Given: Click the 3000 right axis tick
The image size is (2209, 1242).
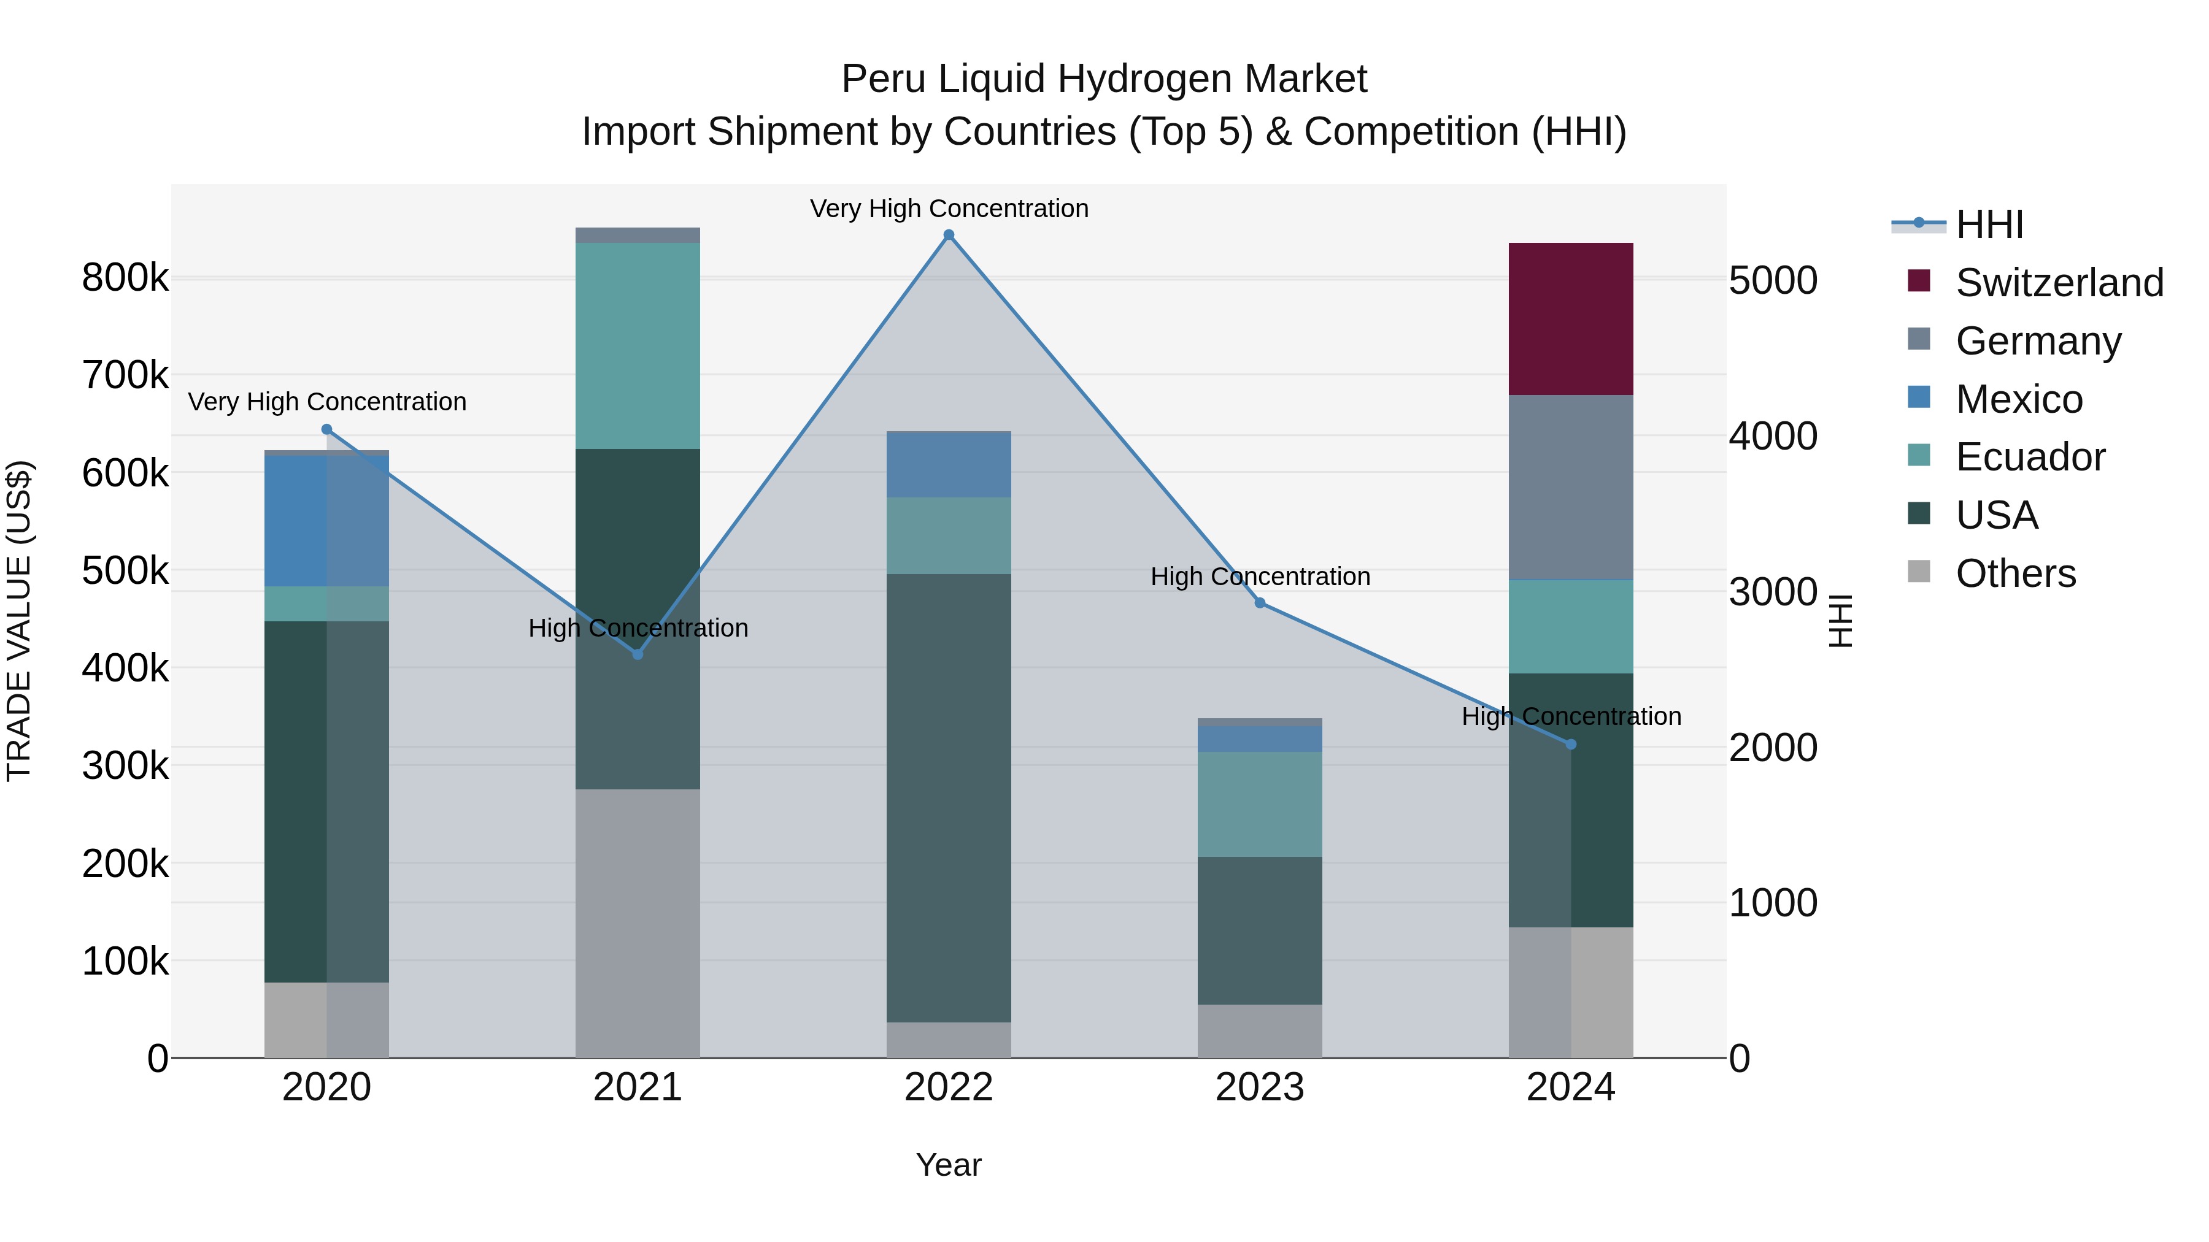Looking at the screenshot, I should [x=1773, y=591].
